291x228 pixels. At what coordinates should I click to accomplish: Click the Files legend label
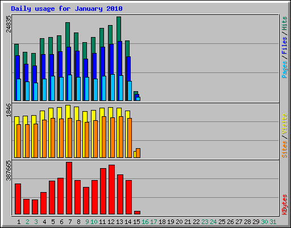[x=285, y=45]
